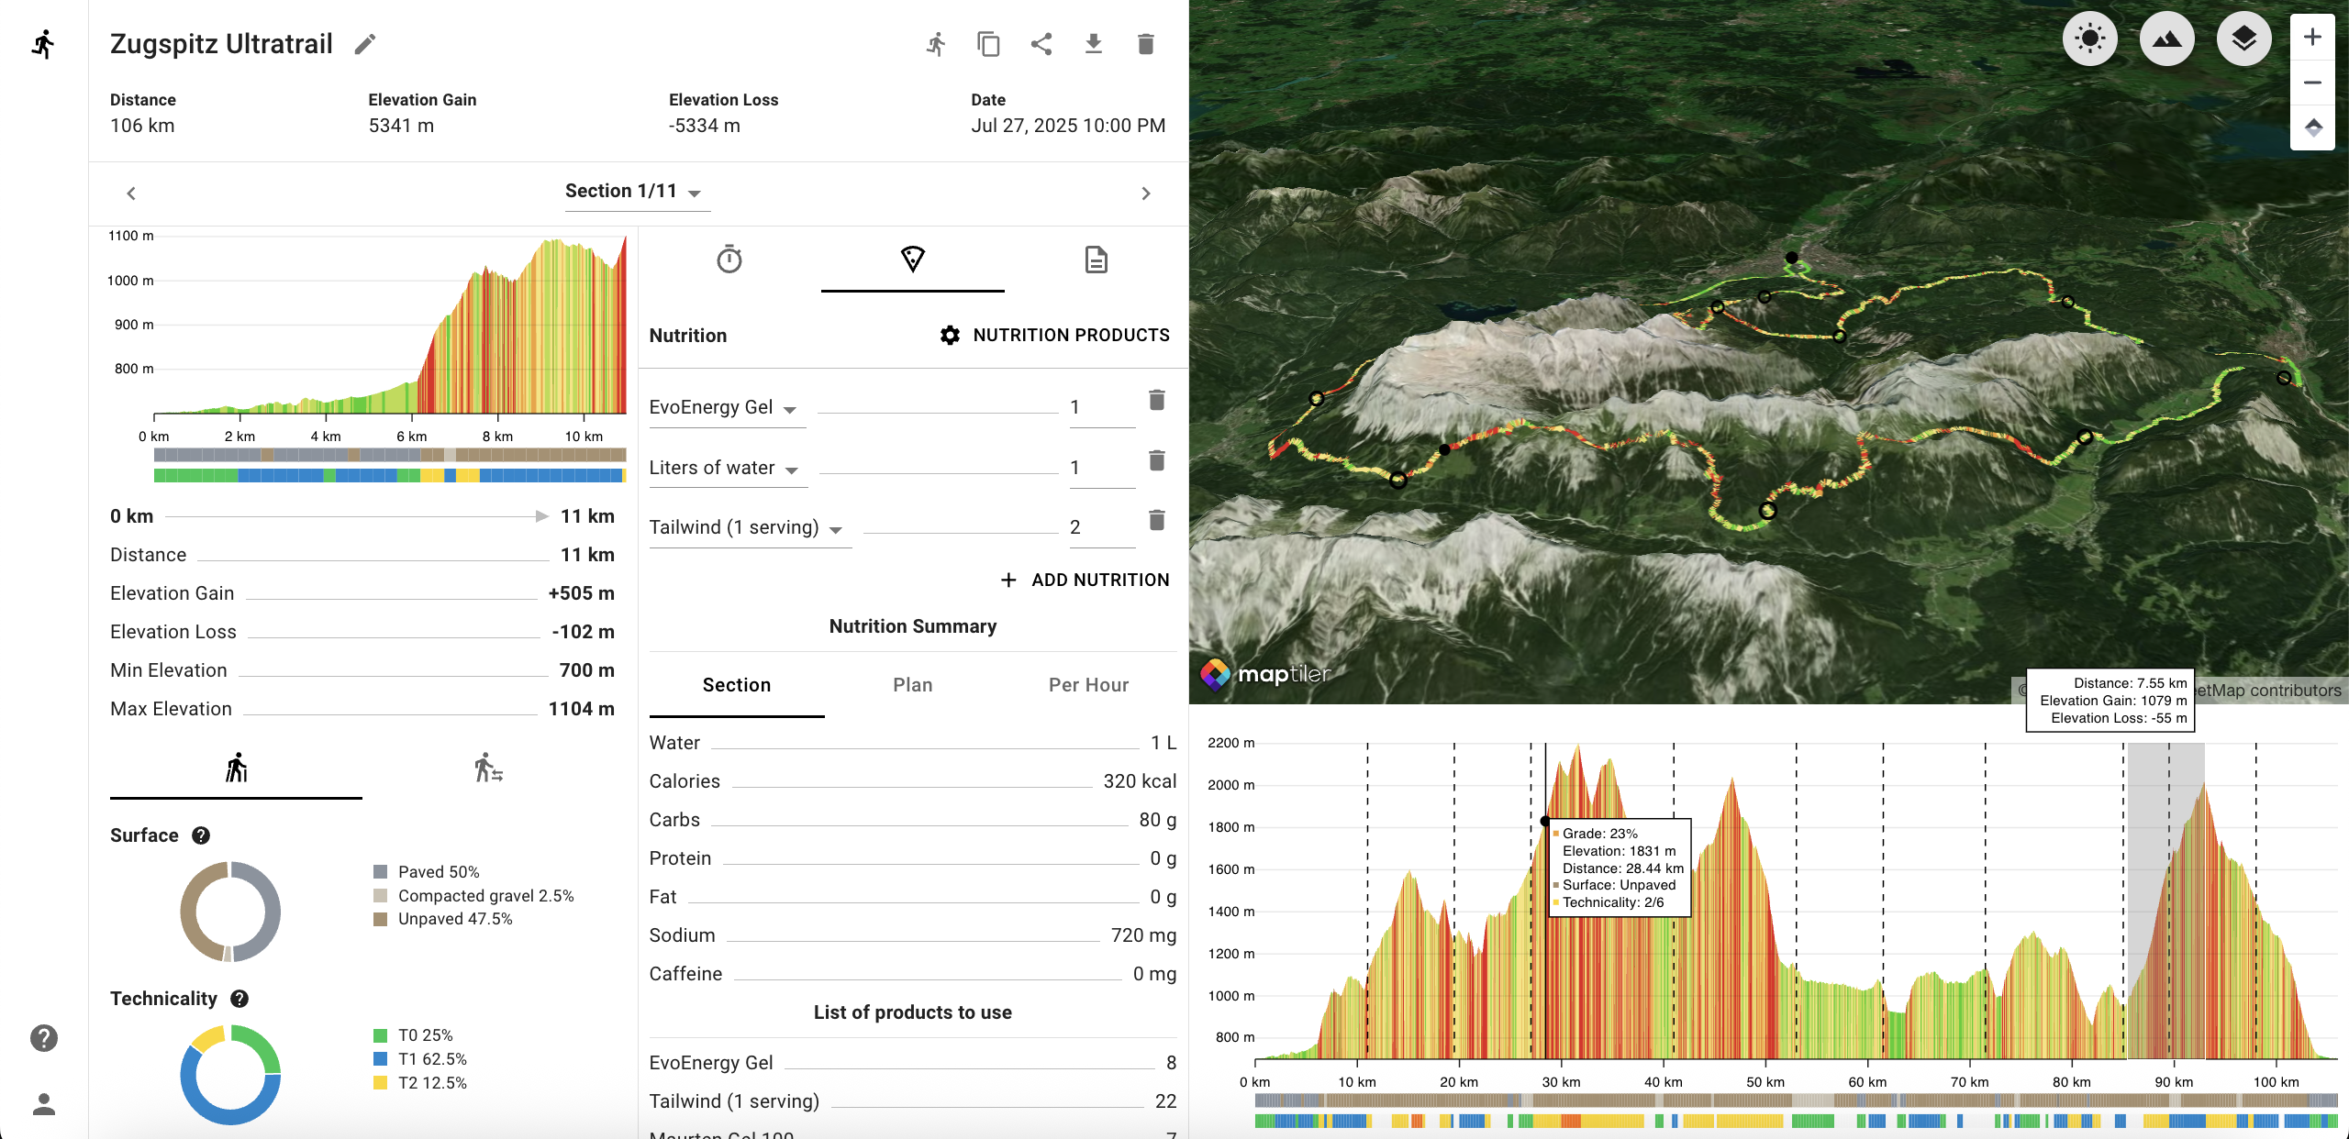The width and height of the screenshot is (2349, 1139).
Task: Open the stopwatch timing tab icon
Action: 729,260
